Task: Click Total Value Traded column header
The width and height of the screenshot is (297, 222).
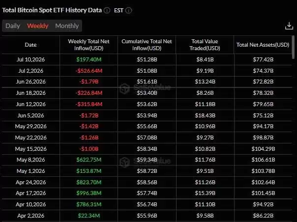Action: [x=205, y=45]
